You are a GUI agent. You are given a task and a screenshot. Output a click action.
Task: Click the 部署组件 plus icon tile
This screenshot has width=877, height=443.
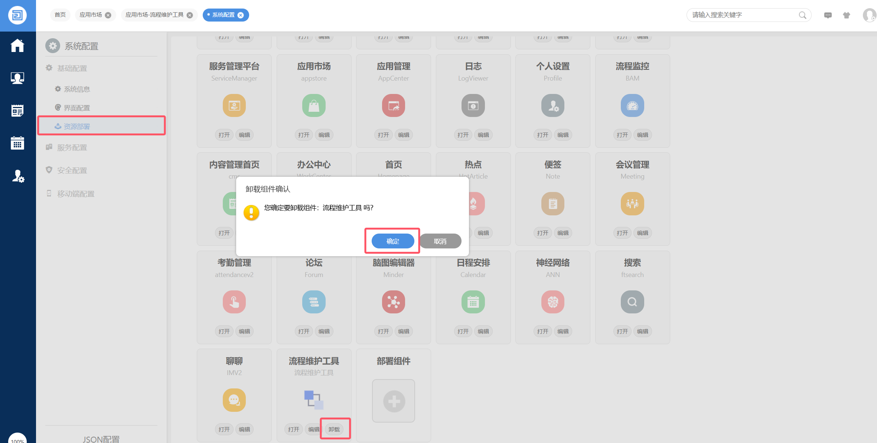[x=393, y=401]
